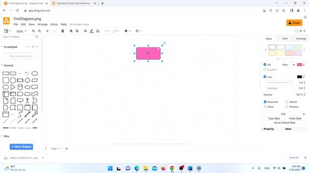The height and width of the screenshot is (173, 309).
Task: Switch to the Arrange format tab
Action: tap(301, 38)
